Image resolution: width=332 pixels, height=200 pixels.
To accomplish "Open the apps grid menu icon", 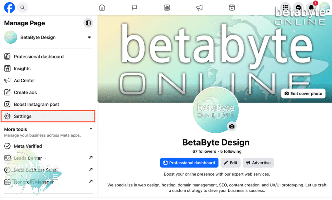I will point(285,7).
